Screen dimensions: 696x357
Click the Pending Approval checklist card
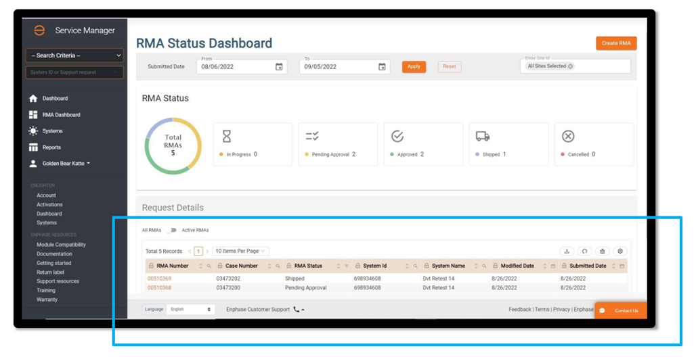tap(338, 144)
